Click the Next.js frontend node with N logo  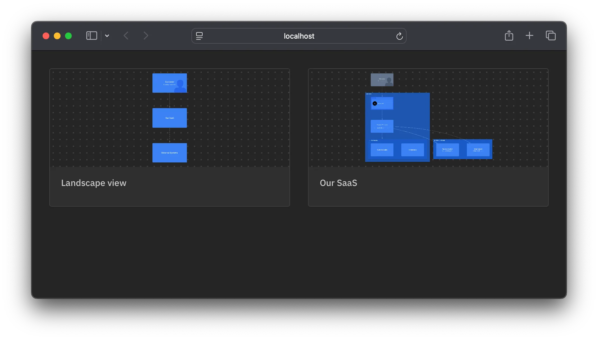coord(382,103)
